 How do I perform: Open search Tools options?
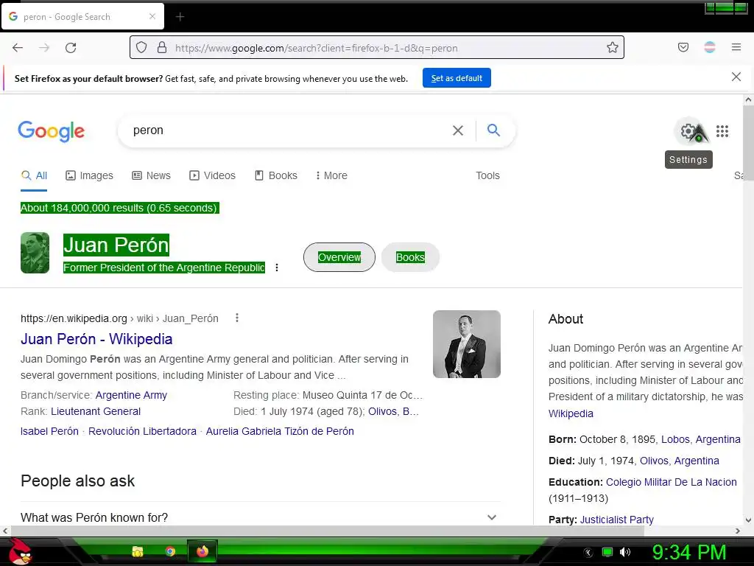[487, 175]
